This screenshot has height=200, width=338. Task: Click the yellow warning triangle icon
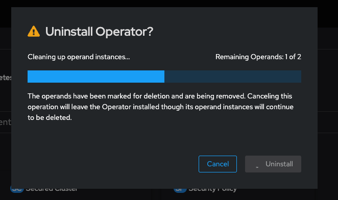click(x=34, y=32)
